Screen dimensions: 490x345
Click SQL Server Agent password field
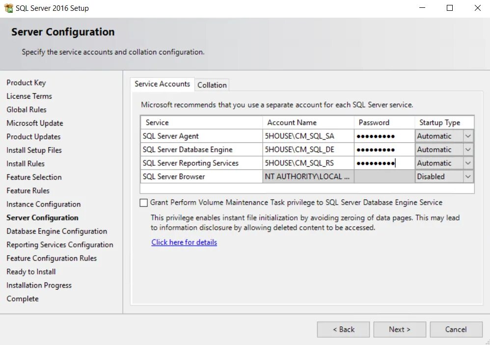pyautogui.click(x=384, y=136)
